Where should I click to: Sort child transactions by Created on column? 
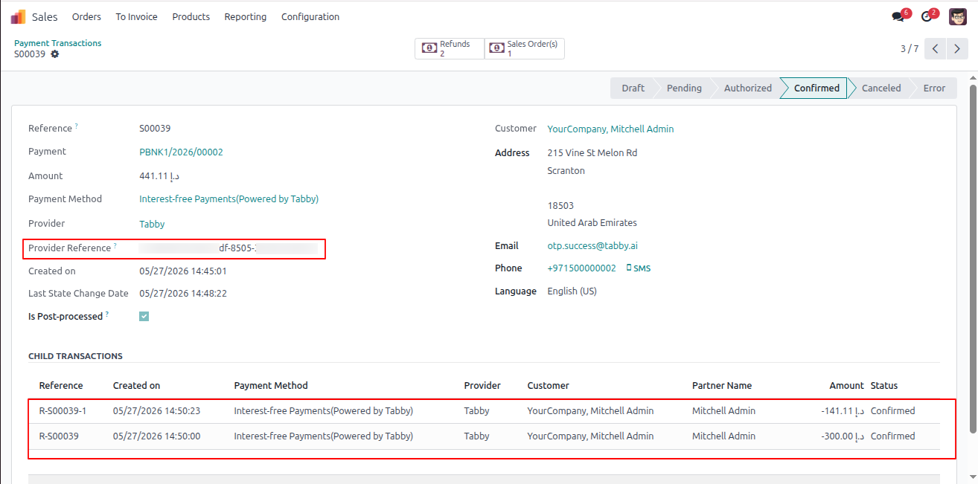pyautogui.click(x=136, y=385)
